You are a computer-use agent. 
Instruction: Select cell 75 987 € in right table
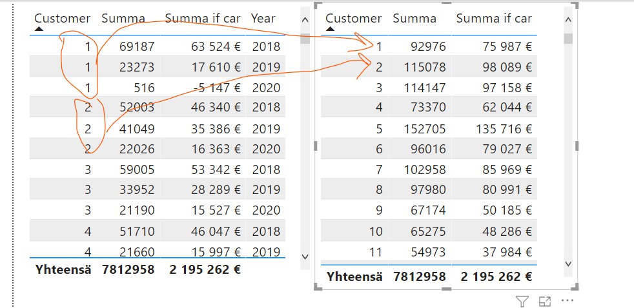[507, 47]
